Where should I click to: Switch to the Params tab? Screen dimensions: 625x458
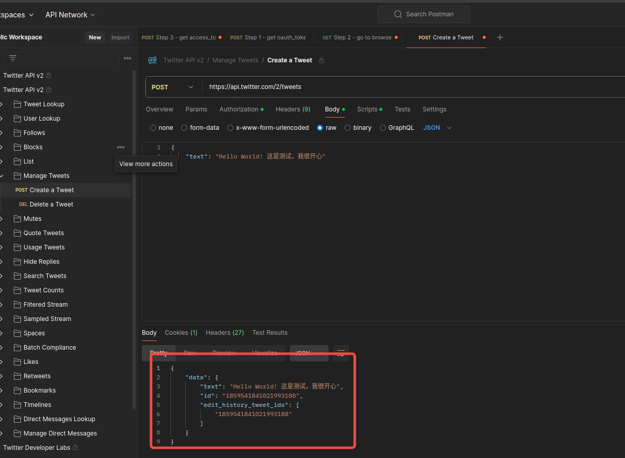(196, 109)
